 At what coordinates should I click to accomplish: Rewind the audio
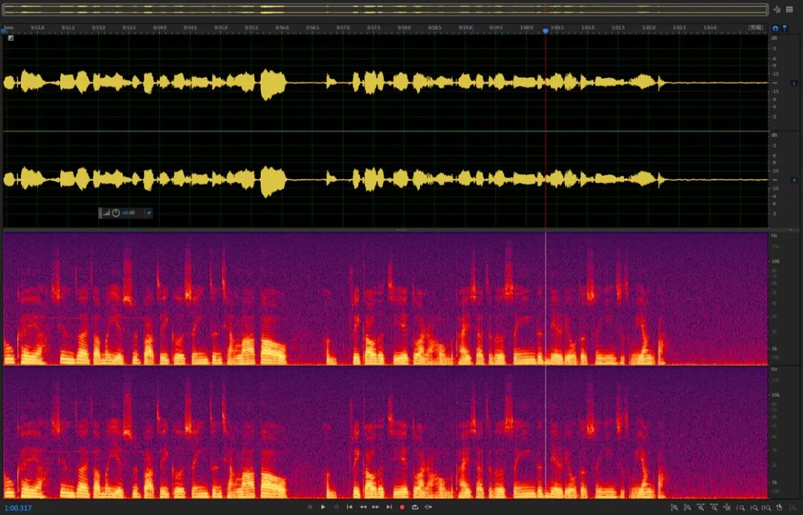[x=363, y=508]
